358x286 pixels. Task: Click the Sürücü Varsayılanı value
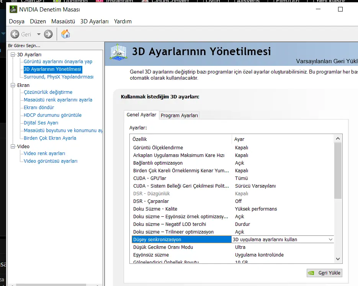point(255,186)
